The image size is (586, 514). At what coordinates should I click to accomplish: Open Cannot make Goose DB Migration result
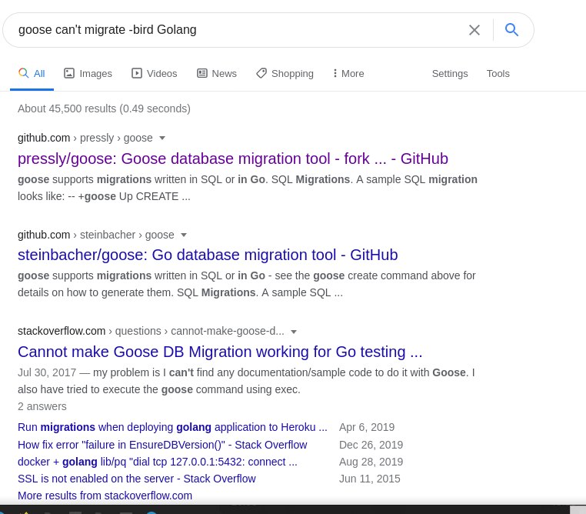220,352
